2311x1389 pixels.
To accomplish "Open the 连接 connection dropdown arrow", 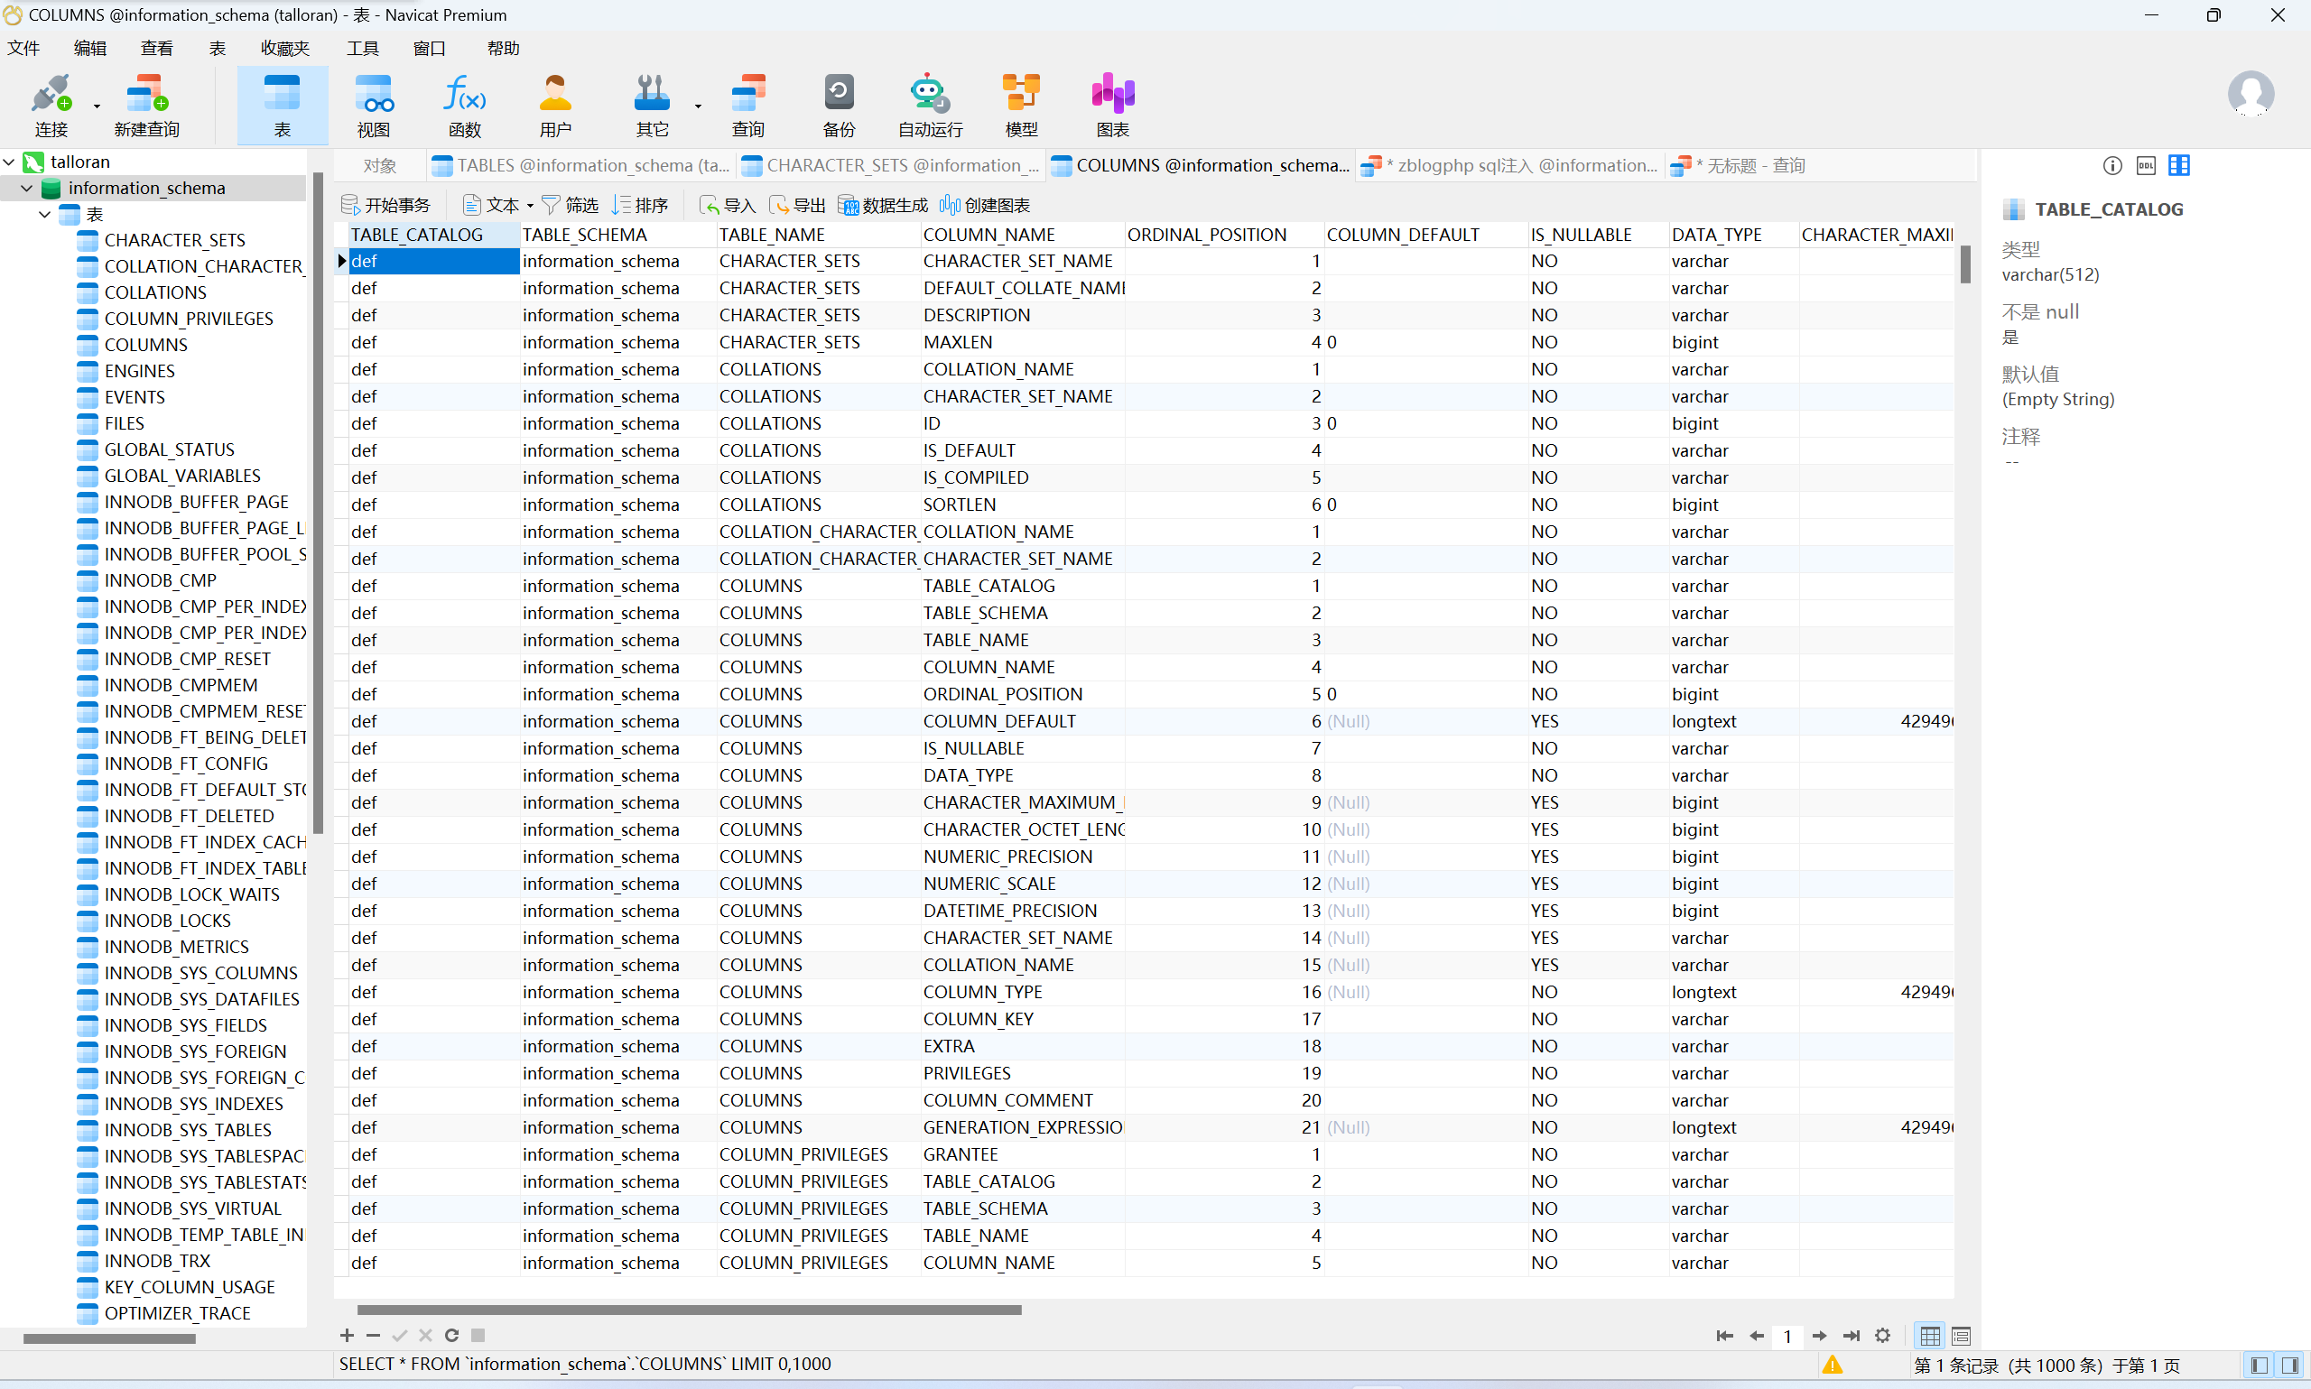I will [x=97, y=106].
